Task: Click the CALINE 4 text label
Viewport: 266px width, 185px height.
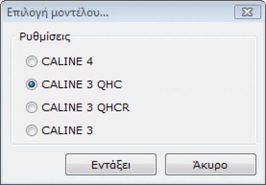Action: click(x=67, y=62)
